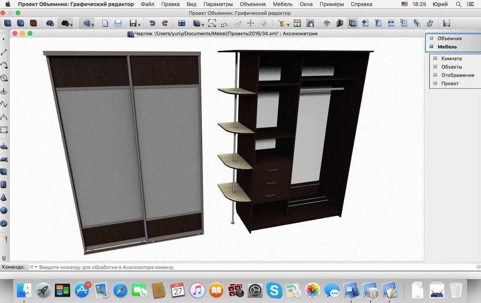Open the command history dropdown arrow
The height and width of the screenshot is (303, 481).
click(x=36, y=267)
